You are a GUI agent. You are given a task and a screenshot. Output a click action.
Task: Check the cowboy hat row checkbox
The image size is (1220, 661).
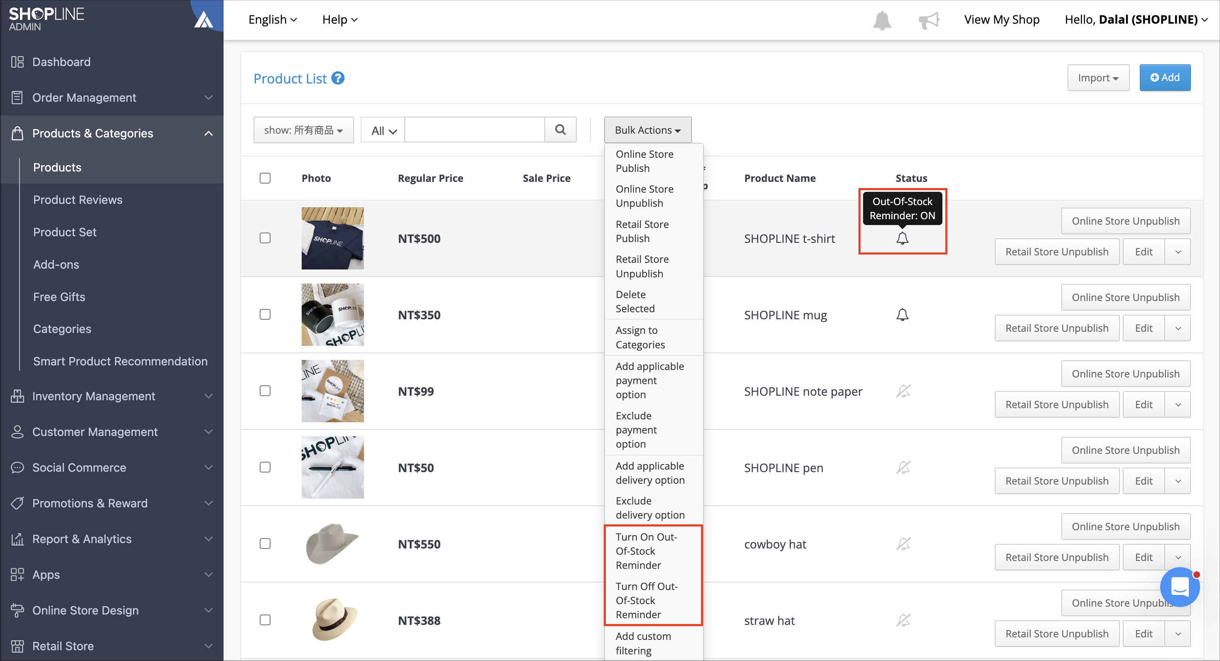click(265, 543)
